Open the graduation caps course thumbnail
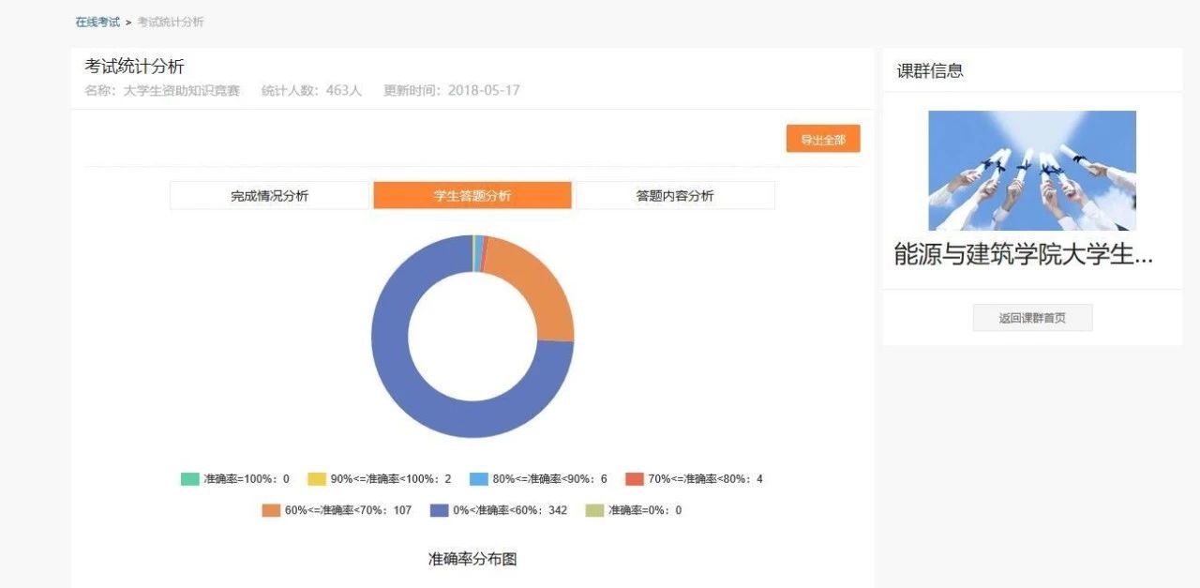 pyautogui.click(x=1032, y=171)
